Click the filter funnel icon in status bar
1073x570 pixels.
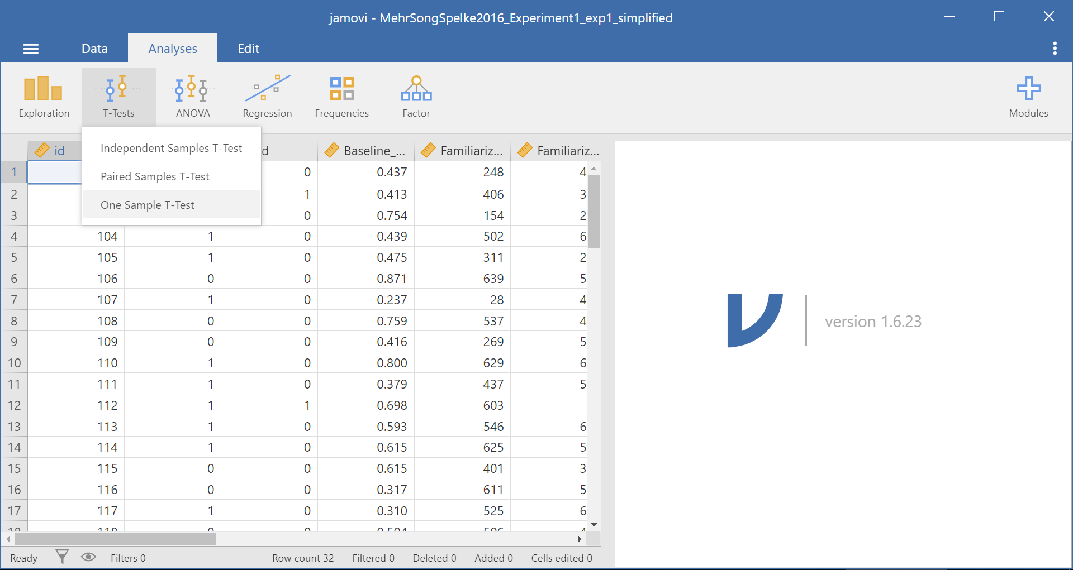tap(62, 557)
